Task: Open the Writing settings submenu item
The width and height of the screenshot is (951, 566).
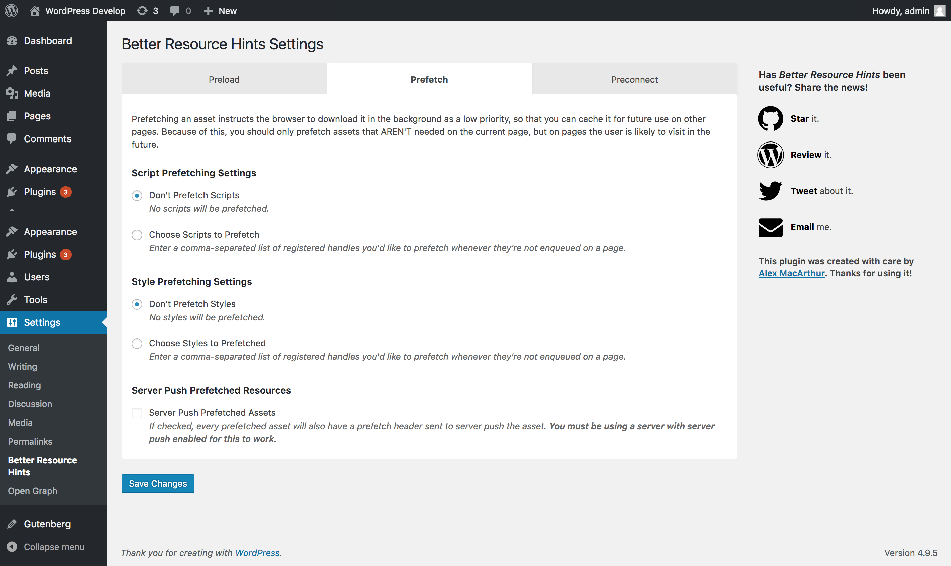Action: 22,366
